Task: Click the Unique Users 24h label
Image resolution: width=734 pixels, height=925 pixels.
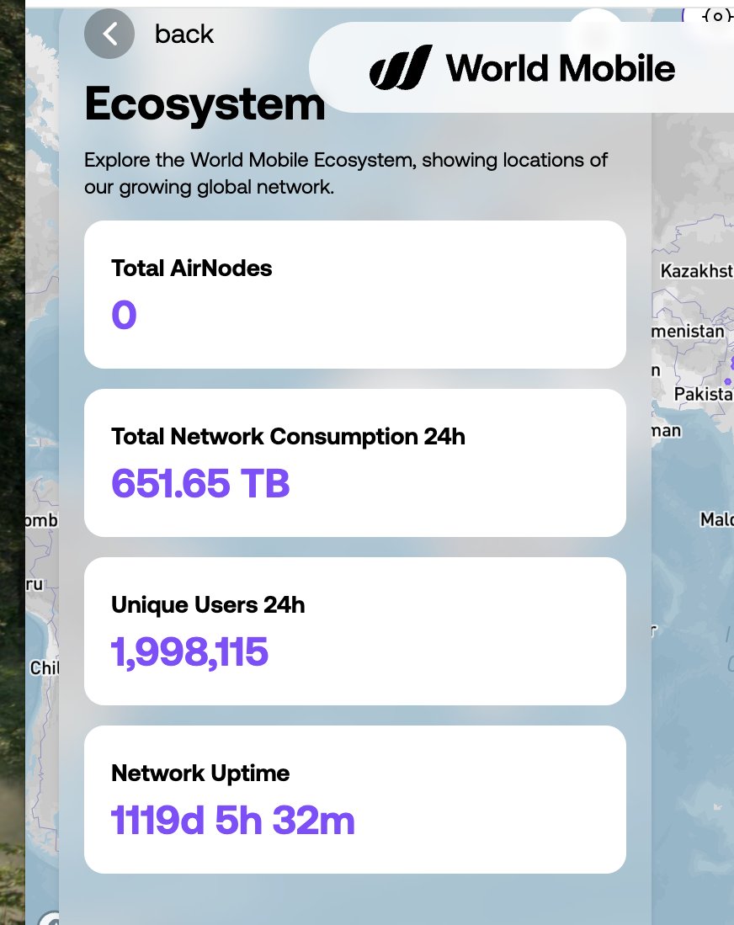Action: (x=208, y=604)
